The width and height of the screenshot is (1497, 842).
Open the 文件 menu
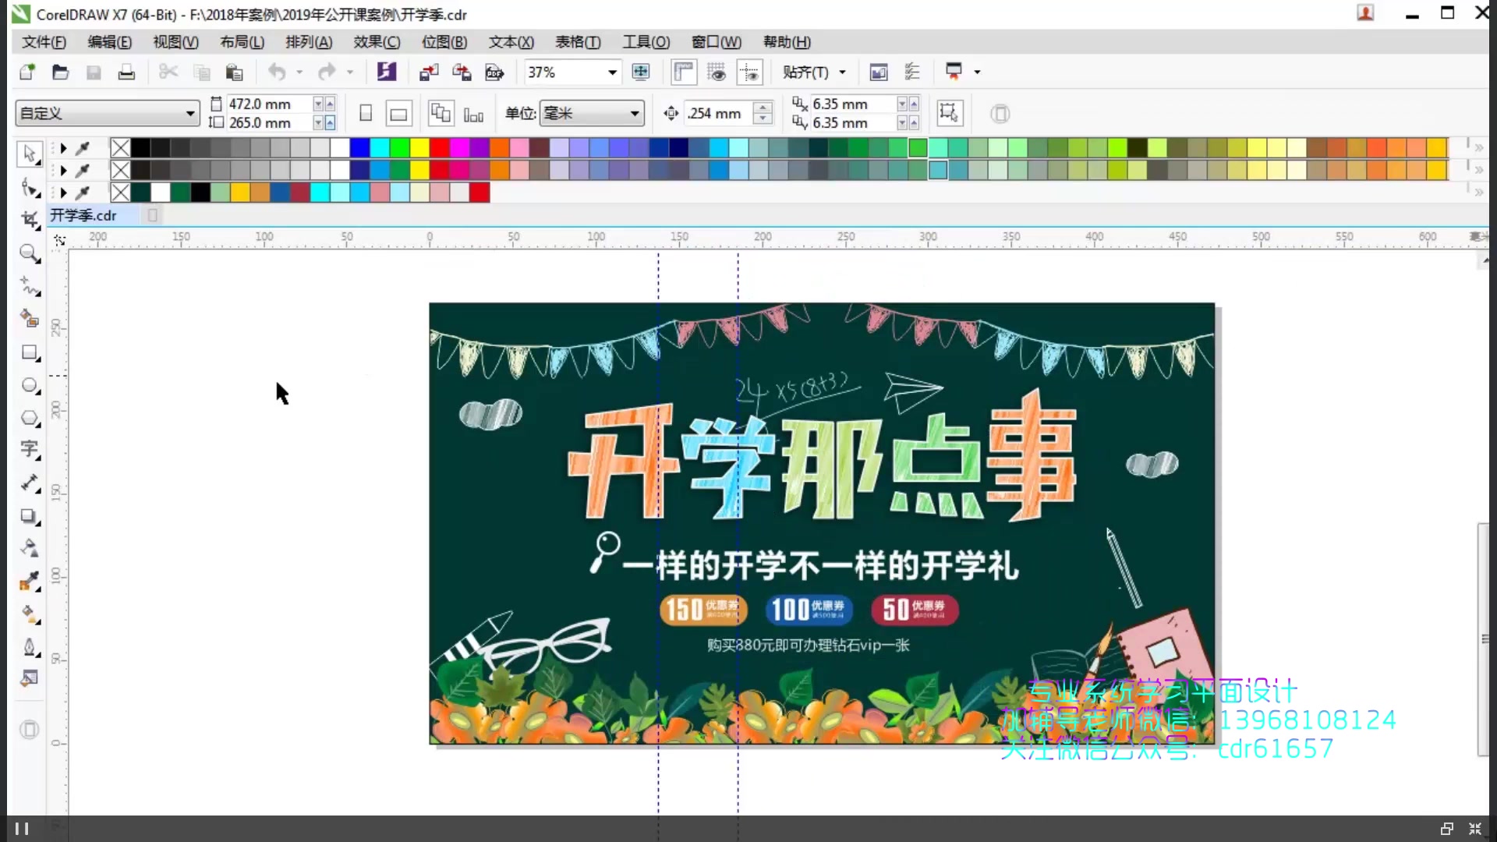[43, 42]
